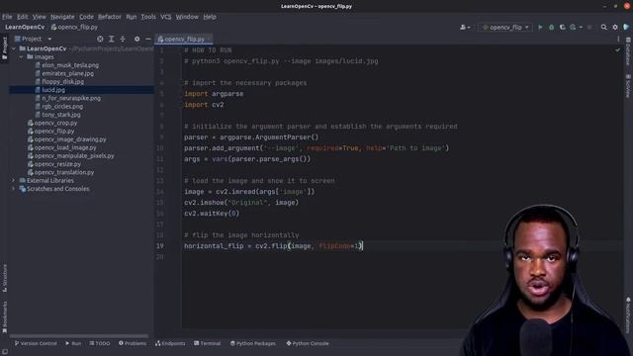Open Version Control tool window
The image size is (633, 356).
(36, 343)
